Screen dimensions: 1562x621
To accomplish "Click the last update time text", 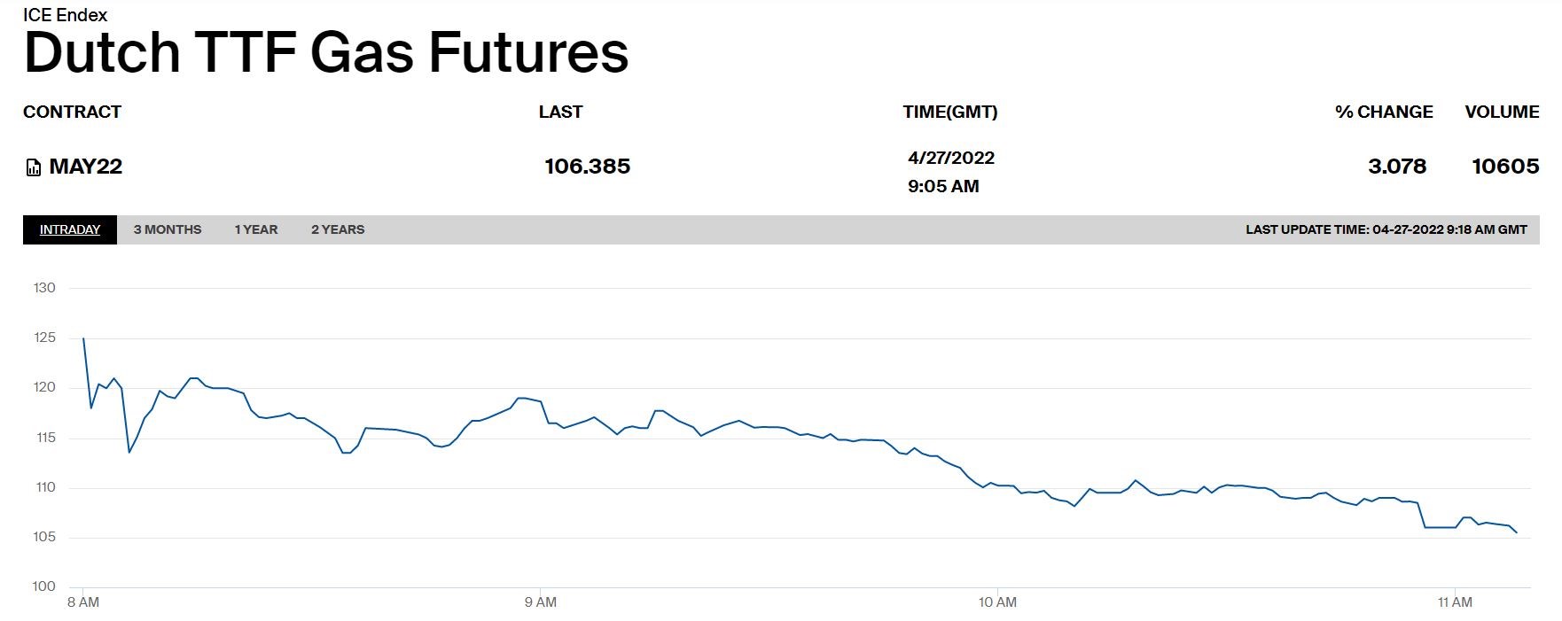I will point(1386,229).
